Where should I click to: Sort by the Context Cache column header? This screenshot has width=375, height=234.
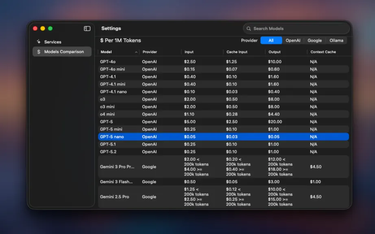tap(323, 52)
